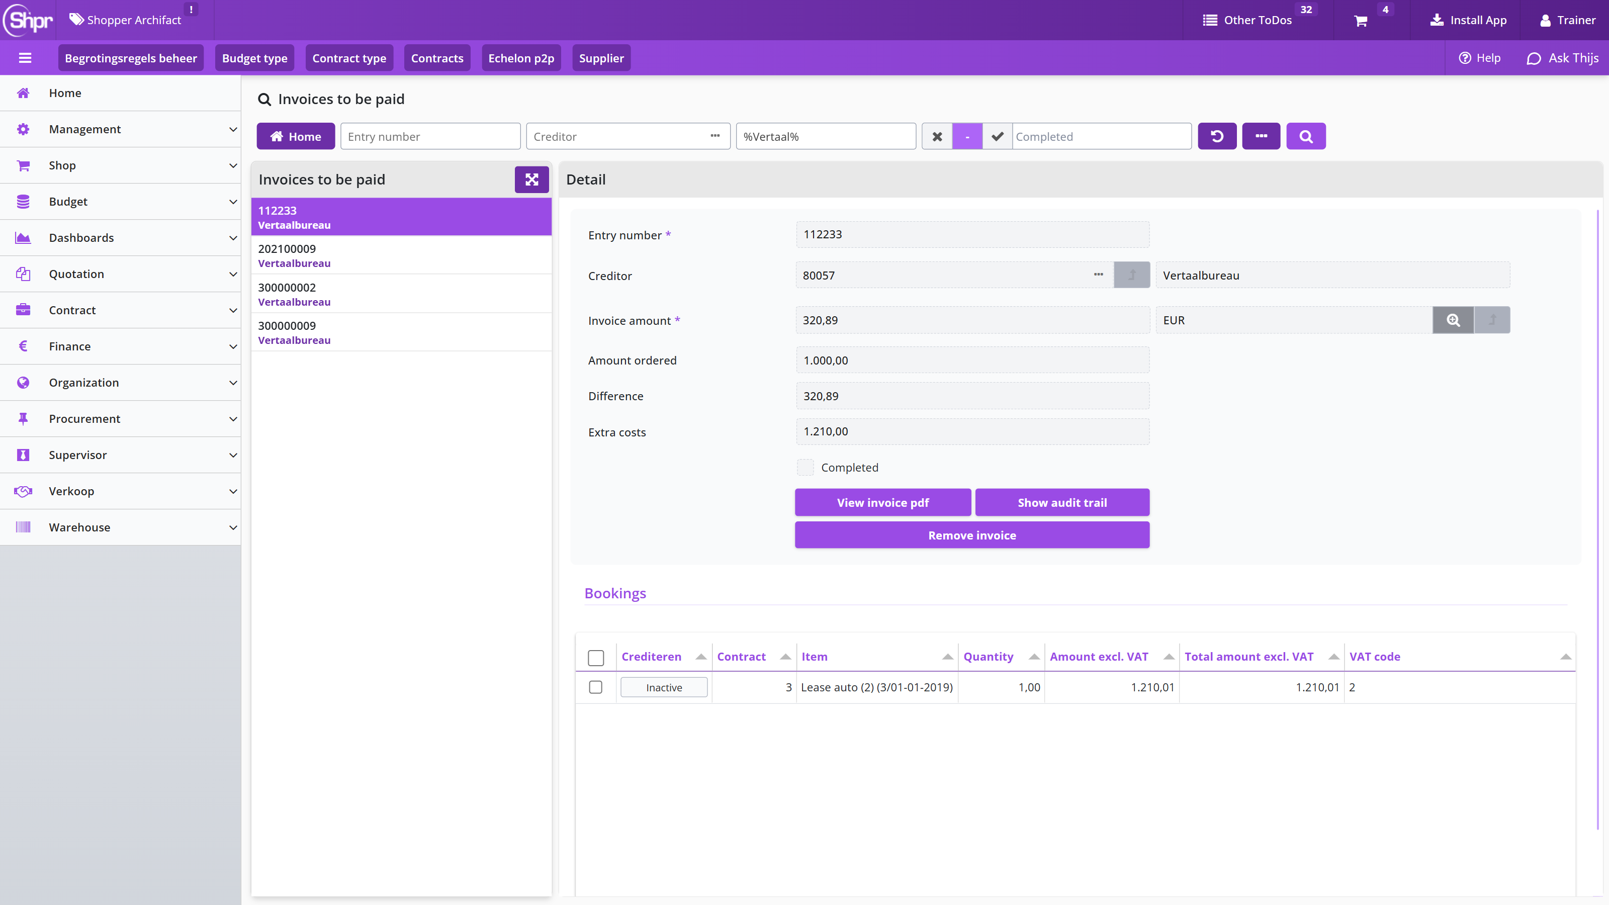Open the Help page
The height and width of the screenshot is (905, 1609).
click(1479, 58)
